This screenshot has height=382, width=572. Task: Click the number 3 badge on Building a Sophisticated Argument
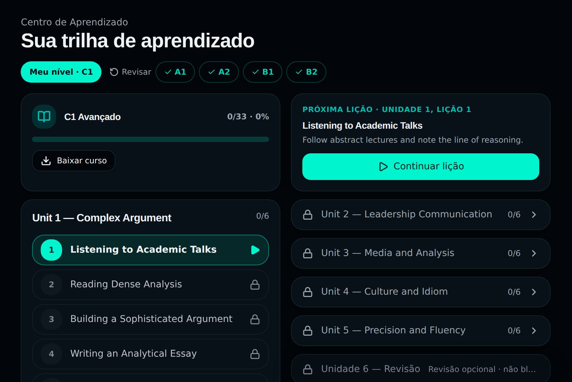51,319
